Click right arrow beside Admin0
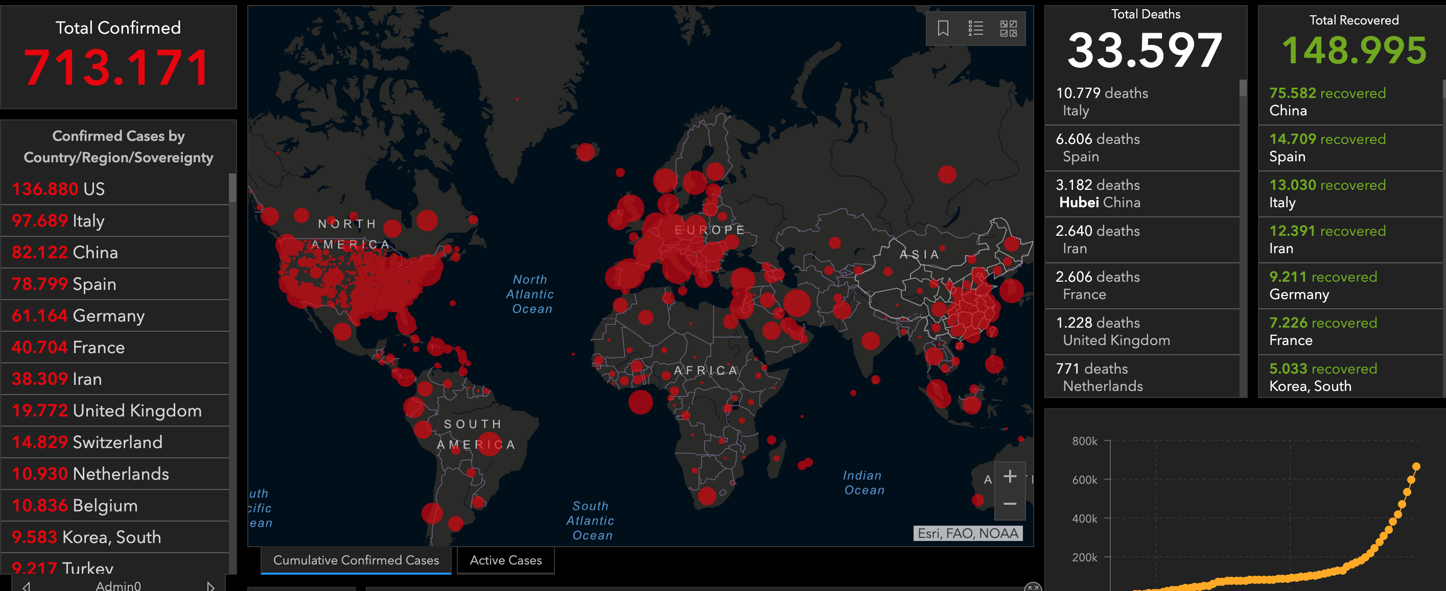This screenshot has height=591, width=1446. pos(211,586)
